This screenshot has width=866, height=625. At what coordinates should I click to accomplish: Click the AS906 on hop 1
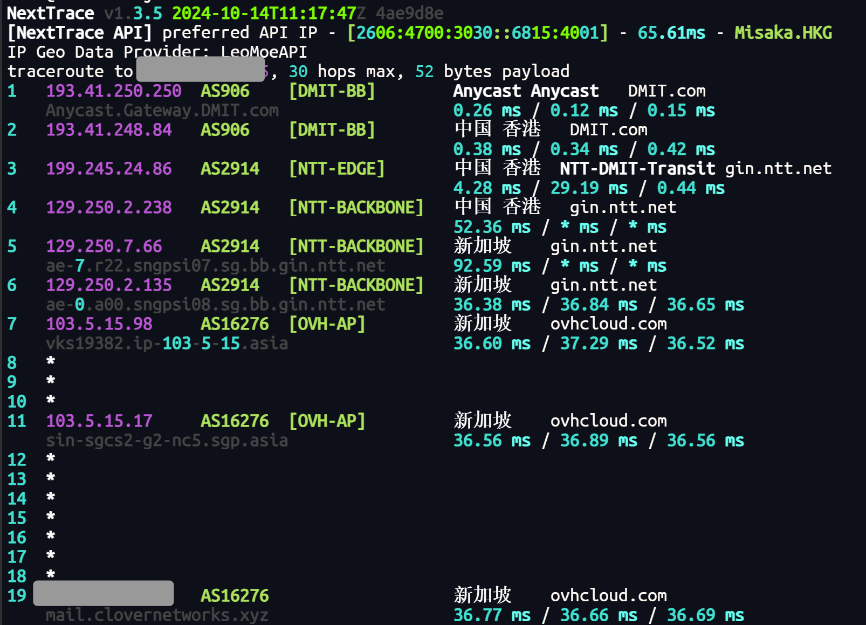coord(225,91)
